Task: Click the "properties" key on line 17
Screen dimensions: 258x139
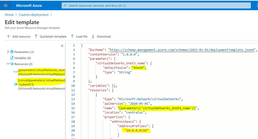Action: [114, 117]
